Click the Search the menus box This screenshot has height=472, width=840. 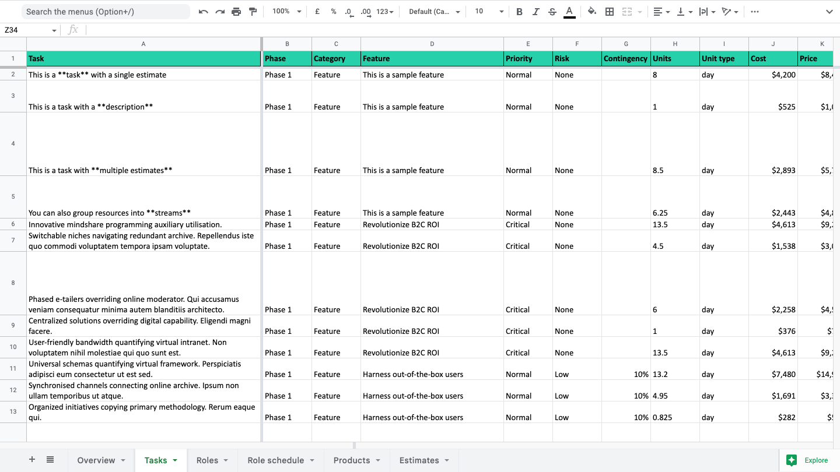pos(106,12)
